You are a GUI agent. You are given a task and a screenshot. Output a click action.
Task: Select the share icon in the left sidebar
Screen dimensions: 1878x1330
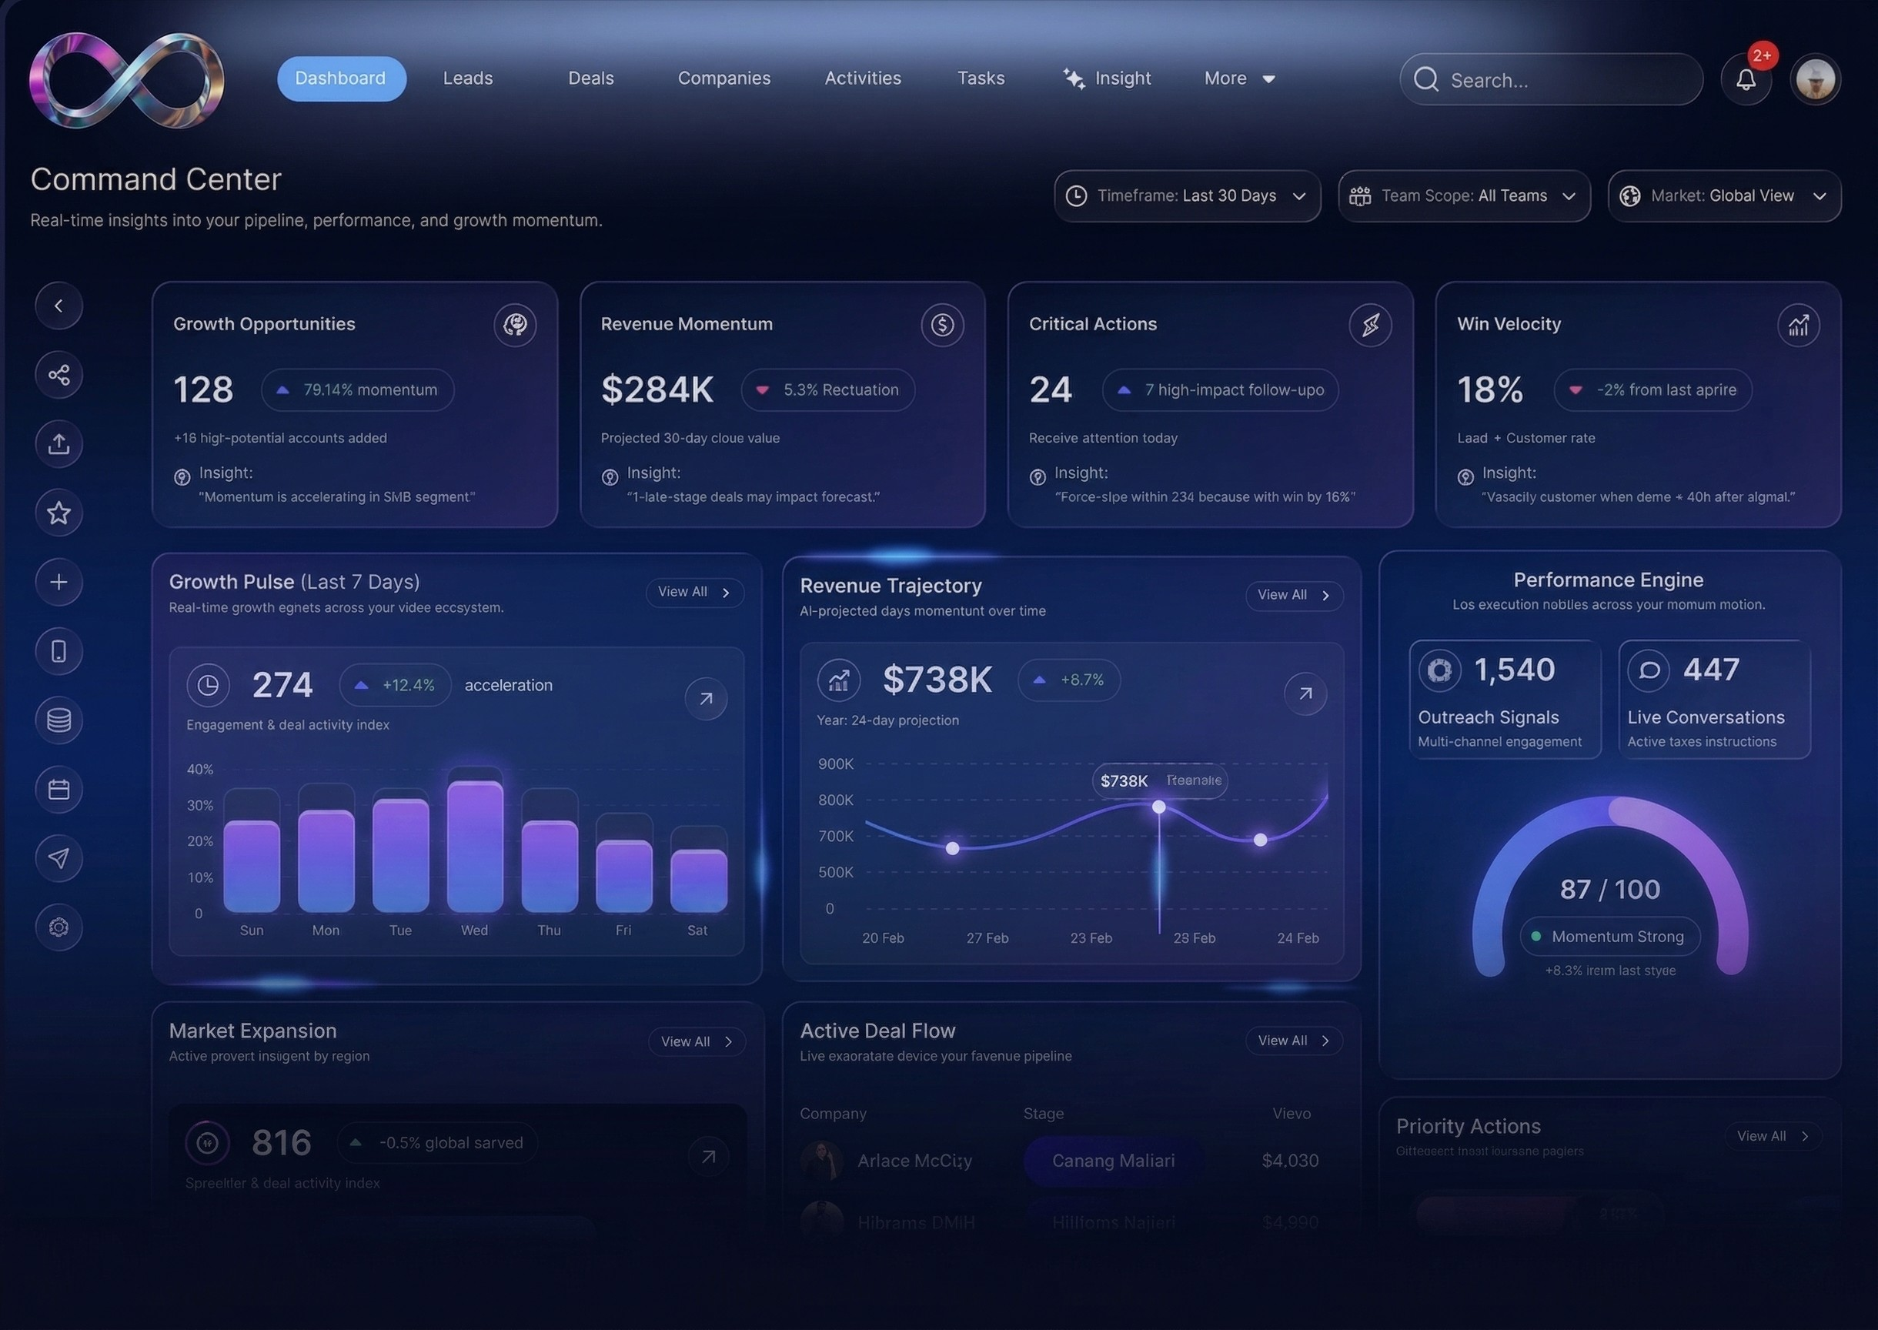click(x=58, y=374)
